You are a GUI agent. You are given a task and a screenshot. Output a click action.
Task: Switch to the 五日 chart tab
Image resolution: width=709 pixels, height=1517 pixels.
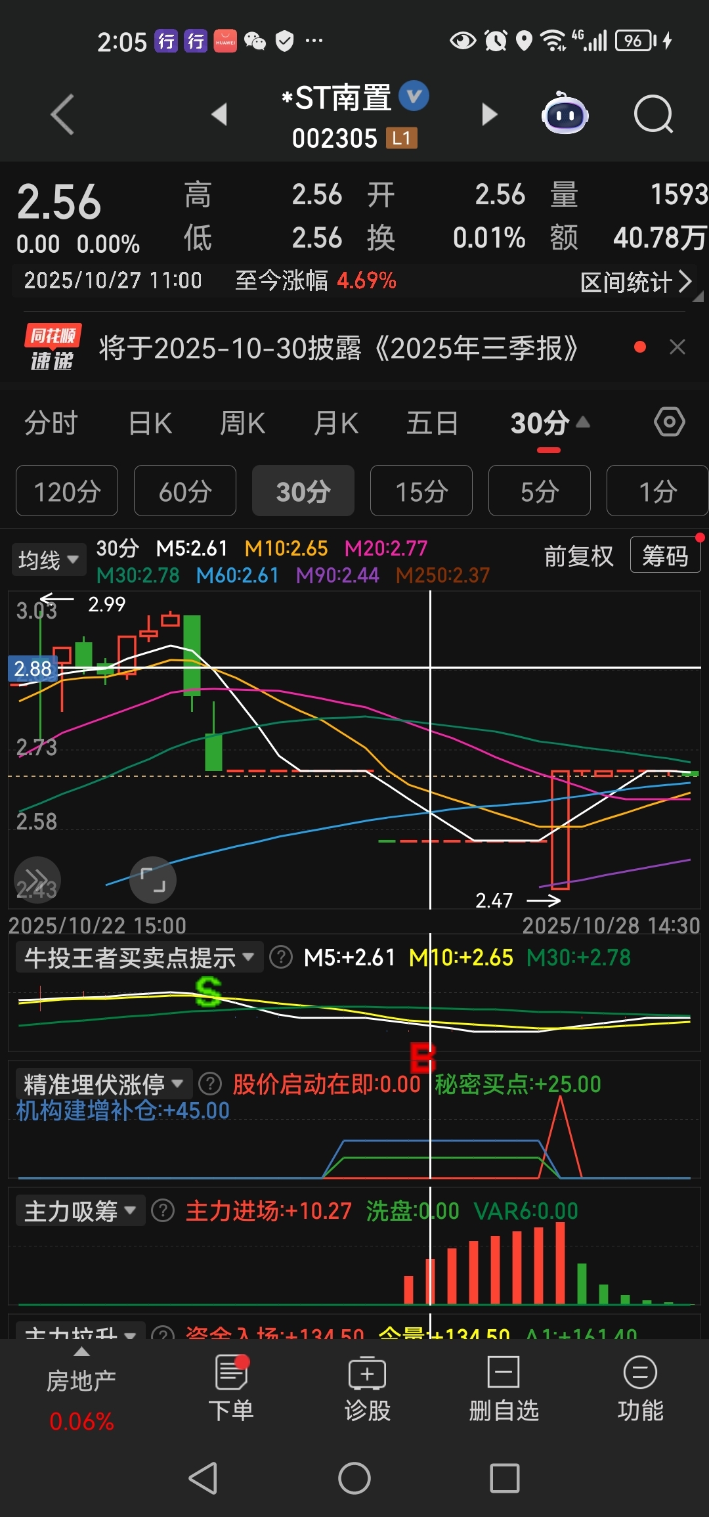[432, 423]
